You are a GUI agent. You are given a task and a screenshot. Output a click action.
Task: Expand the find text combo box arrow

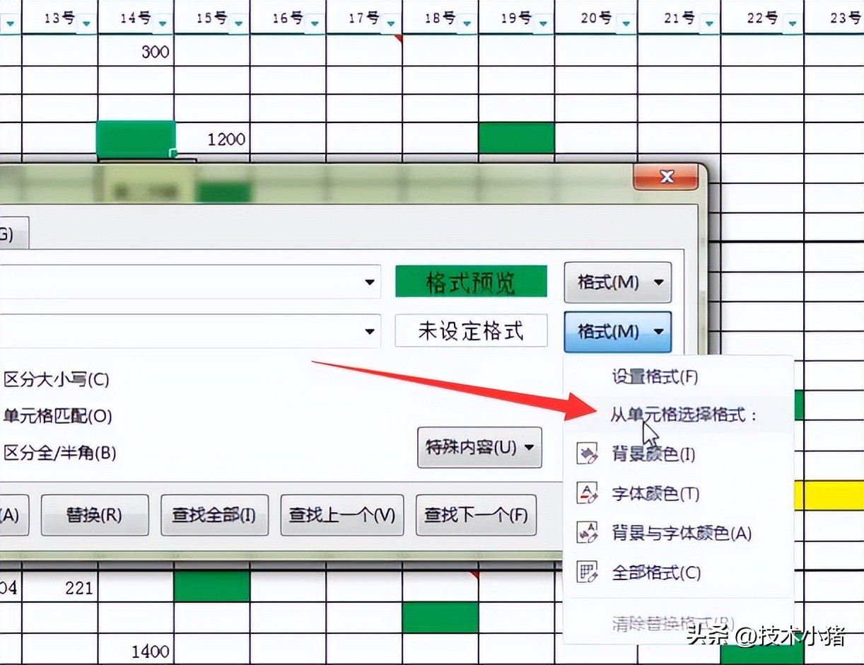[x=370, y=282]
